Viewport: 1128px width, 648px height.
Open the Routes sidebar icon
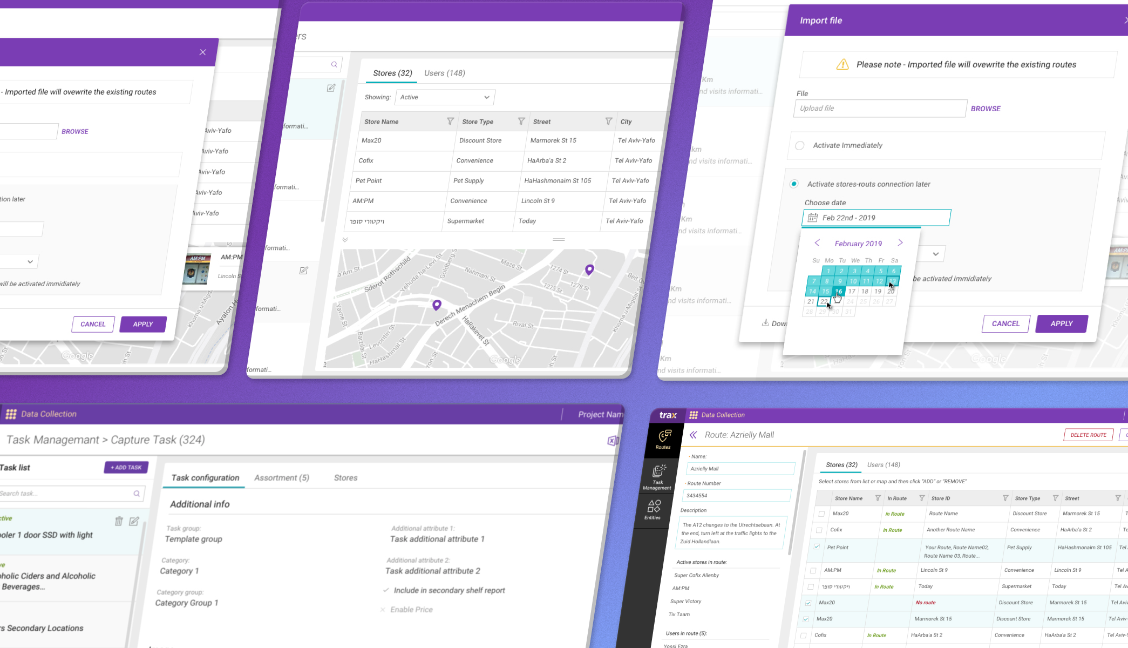coord(664,438)
